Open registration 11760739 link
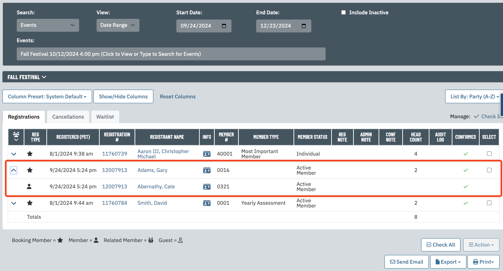 point(115,154)
